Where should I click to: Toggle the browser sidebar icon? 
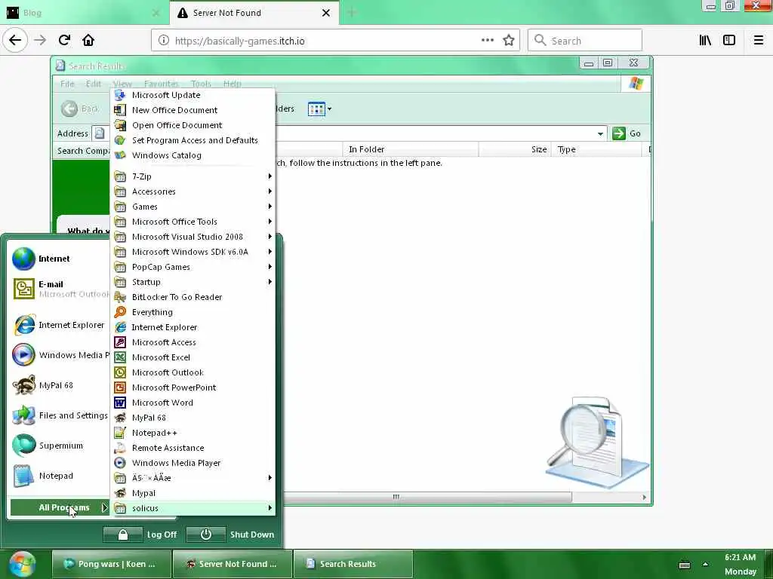pos(729,41)
